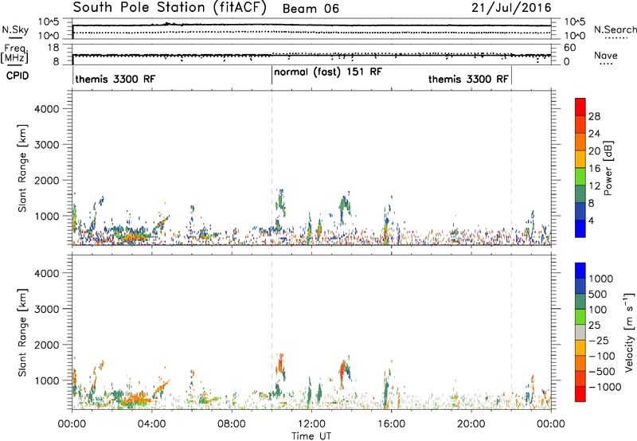Click the orange echo cluster near 03:00 in the velocity panel
This screenshot has height=441, width=637.
click(136, 398)
